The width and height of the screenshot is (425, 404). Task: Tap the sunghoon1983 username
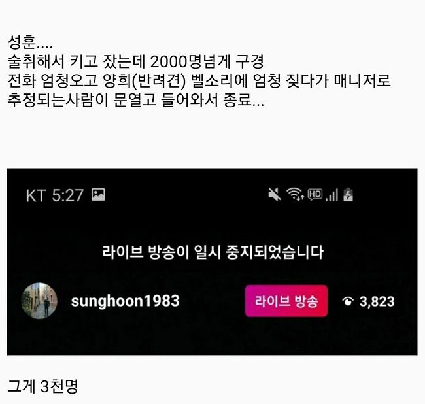pos(126,301)
